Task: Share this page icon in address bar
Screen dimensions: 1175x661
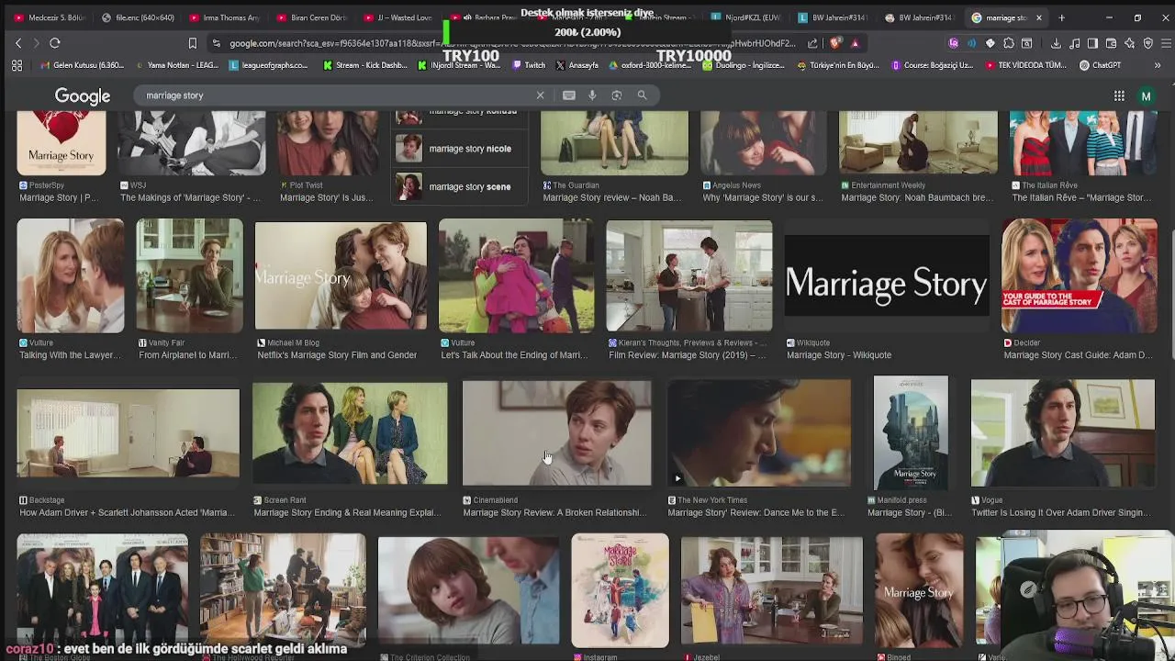Action: (x=812, y=43)
